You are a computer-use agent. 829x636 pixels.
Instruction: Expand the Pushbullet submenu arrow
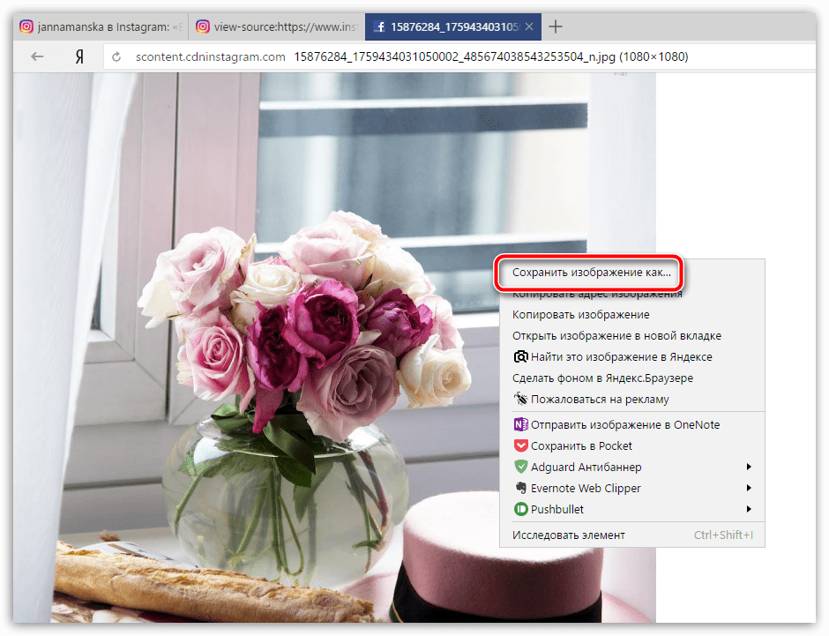(x=749, y=509)
